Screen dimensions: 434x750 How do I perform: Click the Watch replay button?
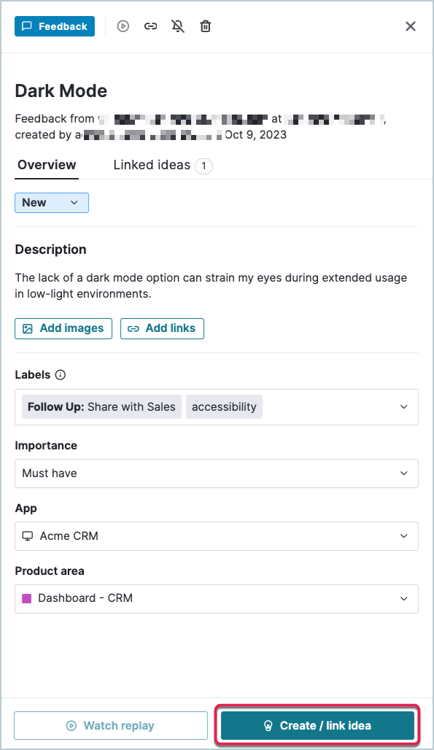[110, 725]
